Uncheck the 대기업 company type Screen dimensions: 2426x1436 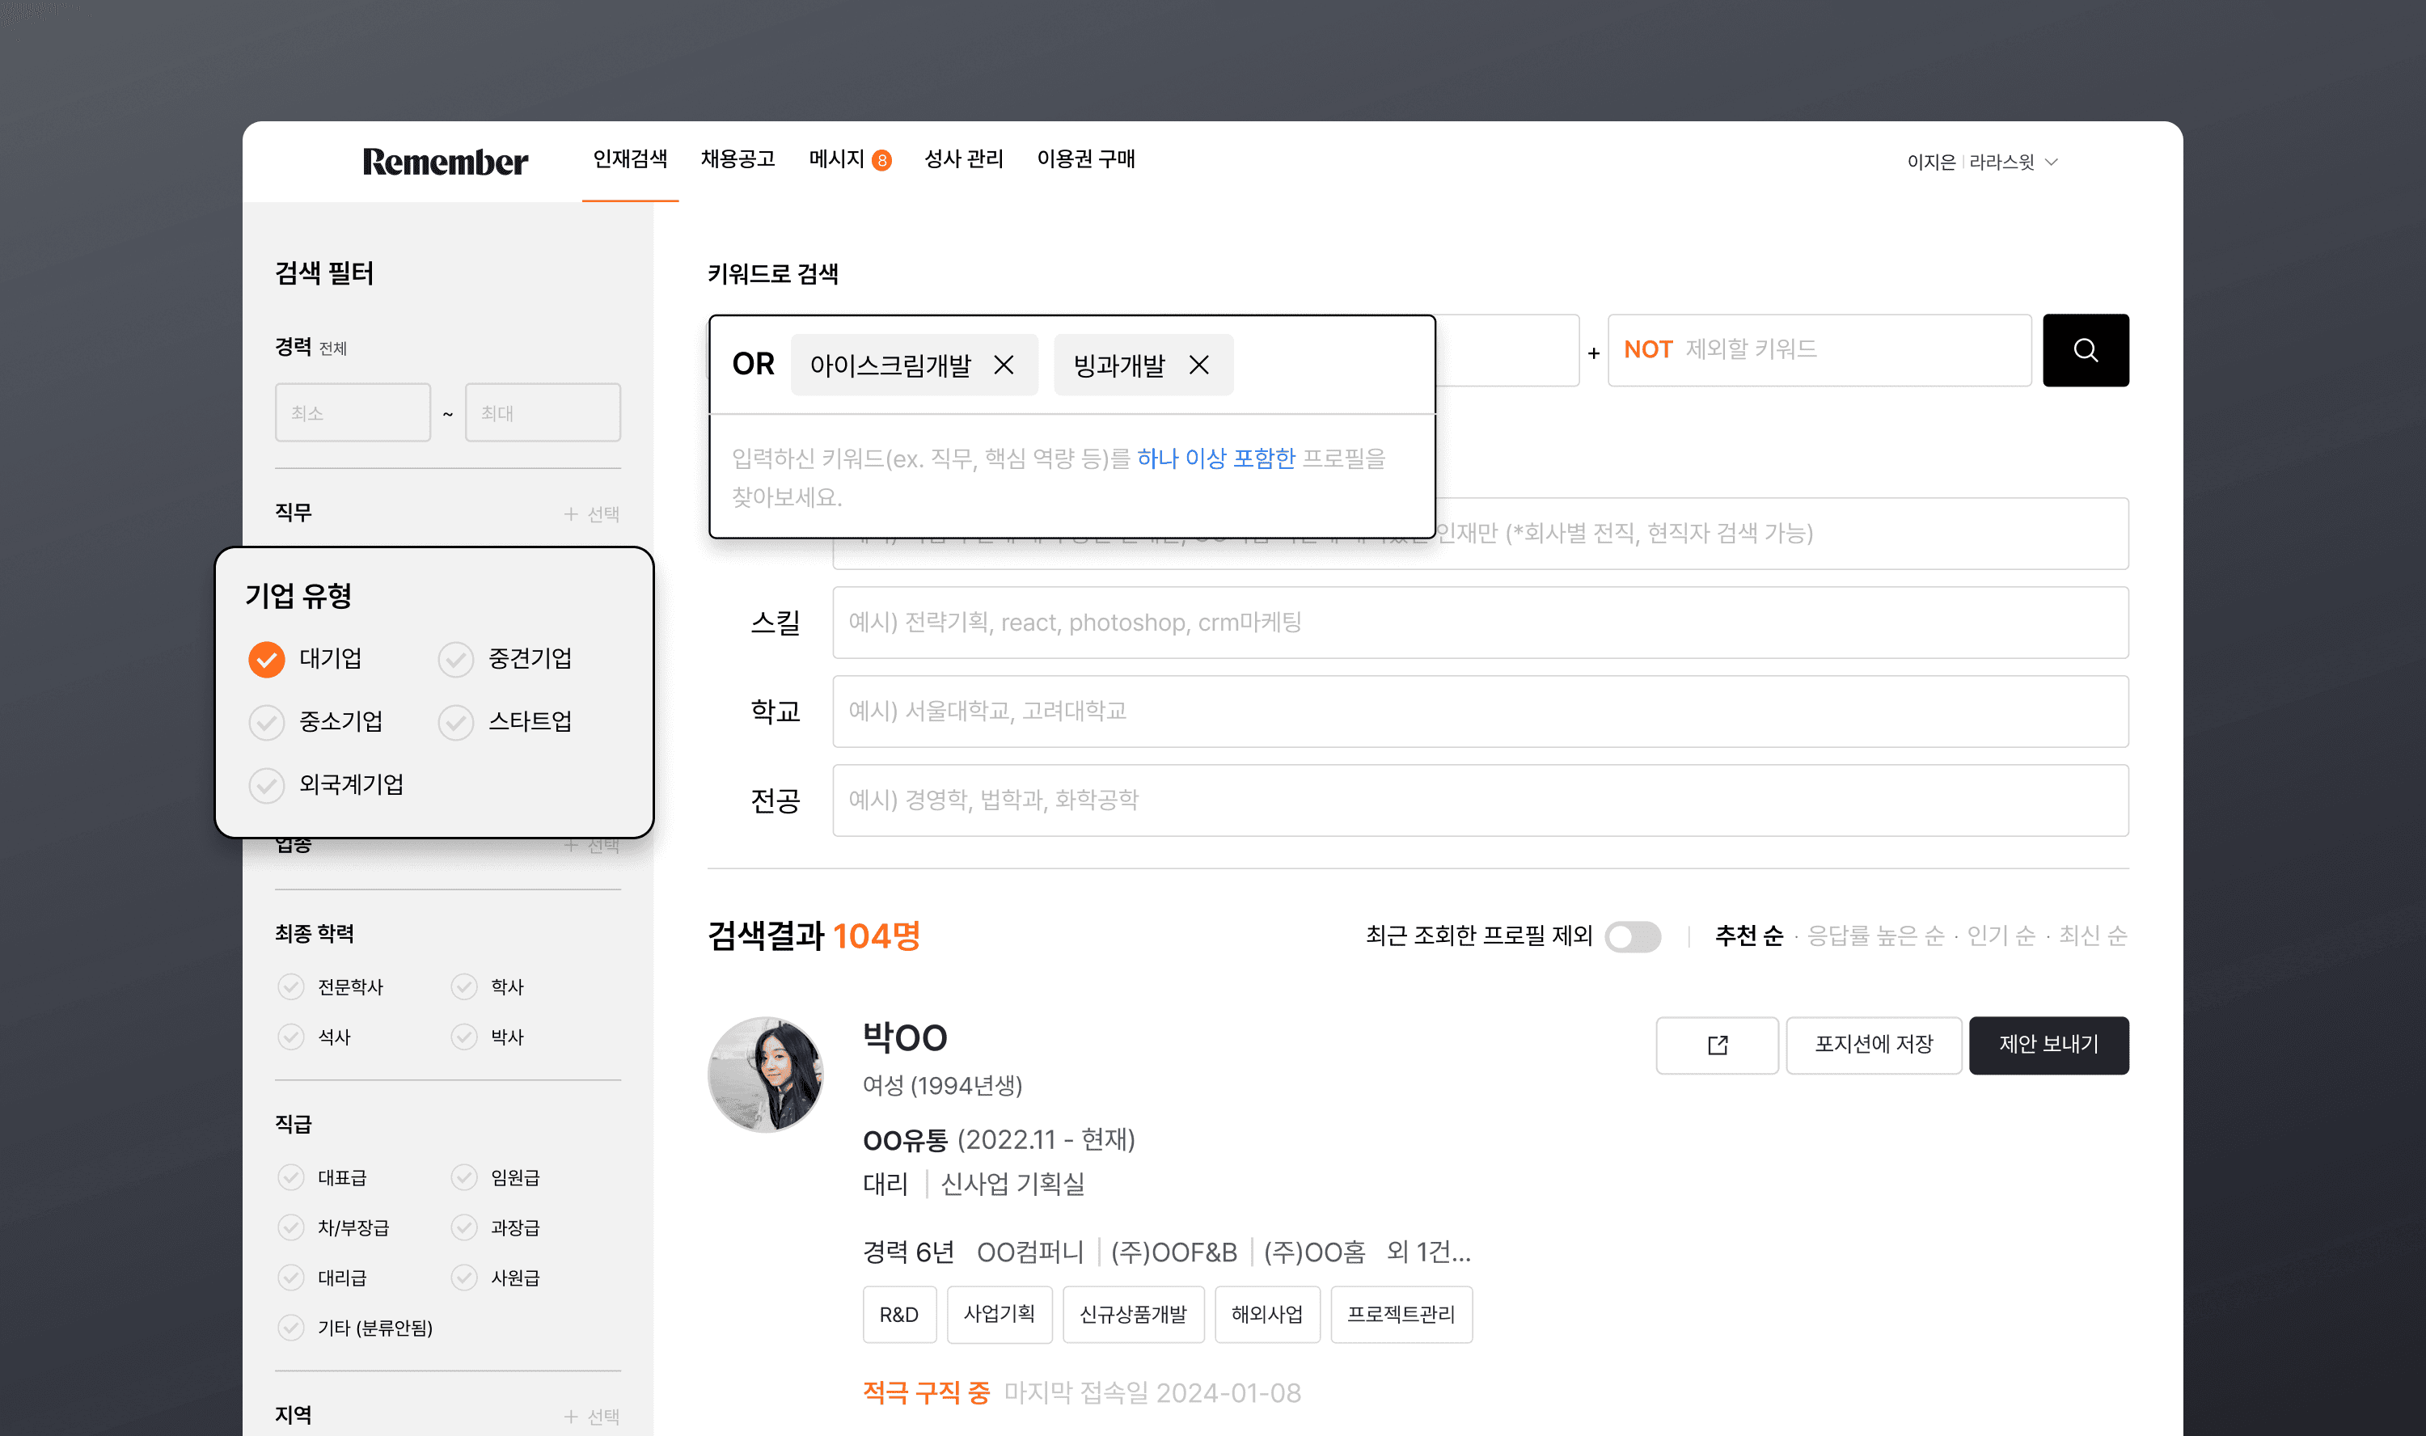click(x=266, y=659)
